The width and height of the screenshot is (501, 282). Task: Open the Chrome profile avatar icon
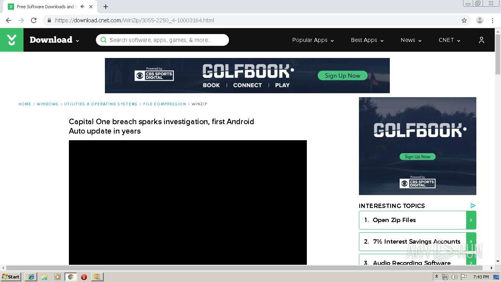pyautogui.click(x=480, y=20)
